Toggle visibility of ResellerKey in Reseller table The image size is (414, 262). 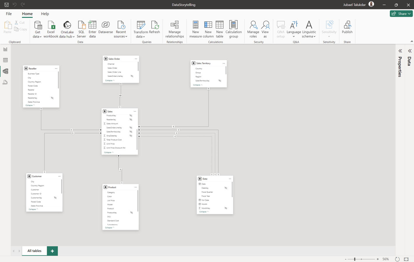(52, 98)
